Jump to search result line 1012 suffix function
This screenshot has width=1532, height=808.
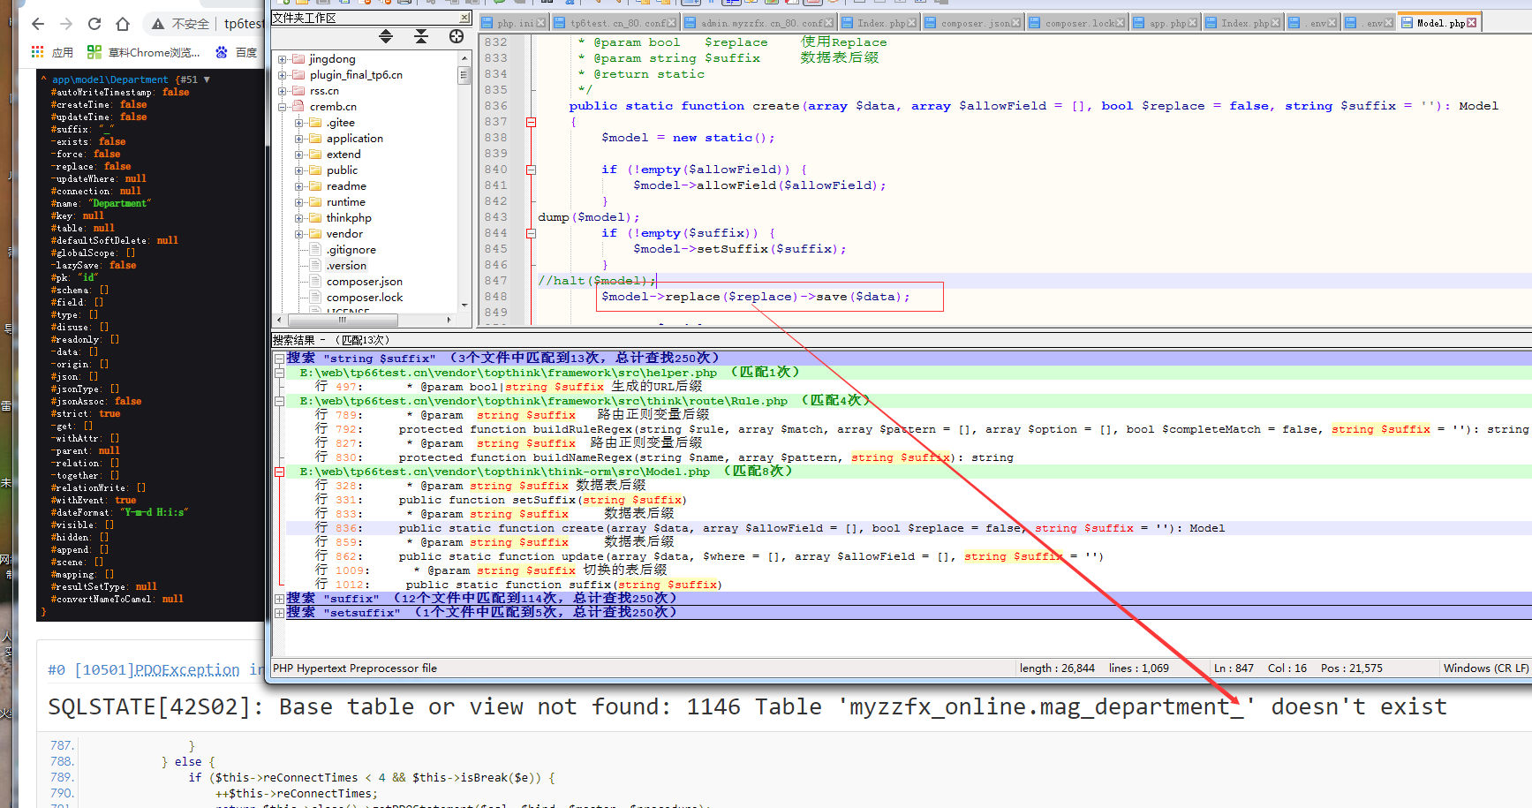[x=517, y=585]
